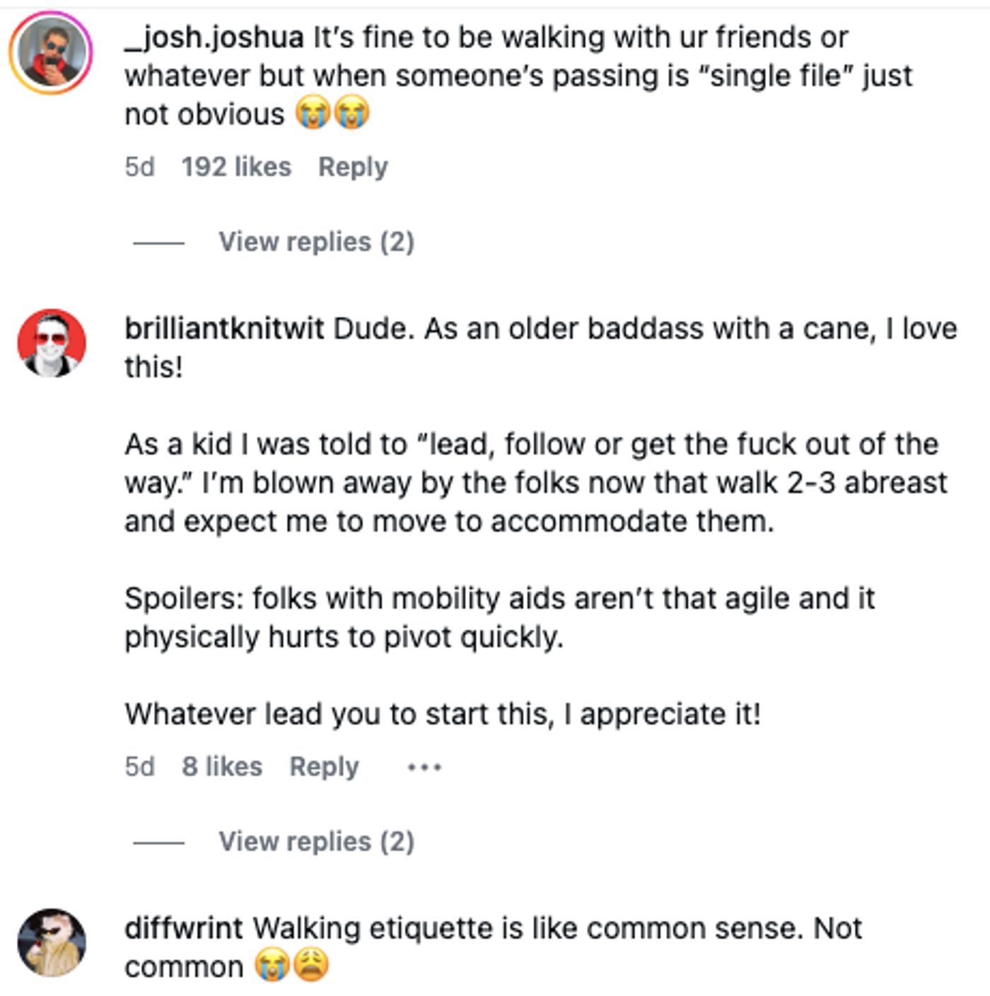This screenshot has height=996, width=990.
Task: Click the brilliantknitwit avatar
Action: pyautogui.click(x=52, y=344)
